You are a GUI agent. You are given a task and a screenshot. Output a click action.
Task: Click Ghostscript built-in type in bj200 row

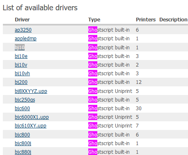click(x=109, y=82)
